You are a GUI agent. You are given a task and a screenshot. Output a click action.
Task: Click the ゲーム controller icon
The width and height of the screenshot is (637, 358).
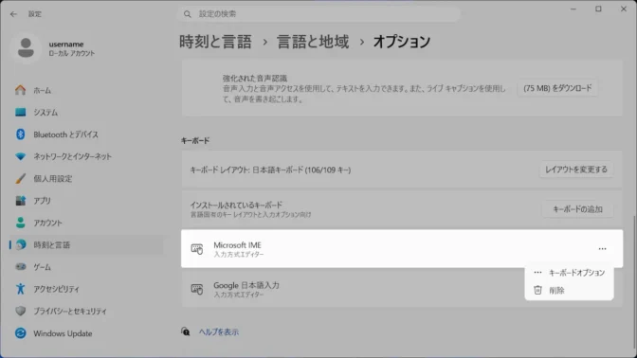click(20, 267)
